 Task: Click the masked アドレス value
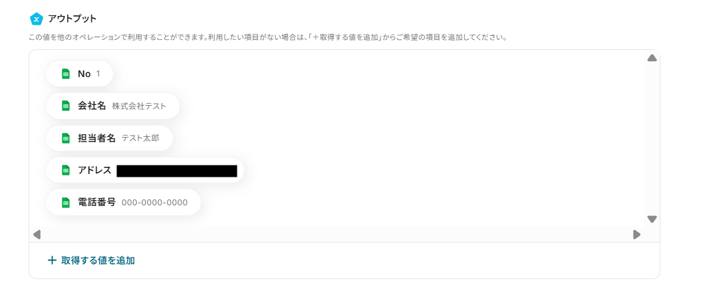pos(177,171)
